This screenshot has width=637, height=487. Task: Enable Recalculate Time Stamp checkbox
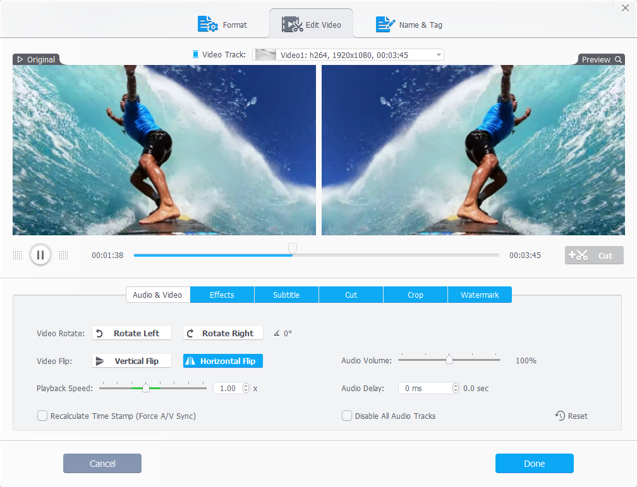pyautogui.click(x=42, y=416)
